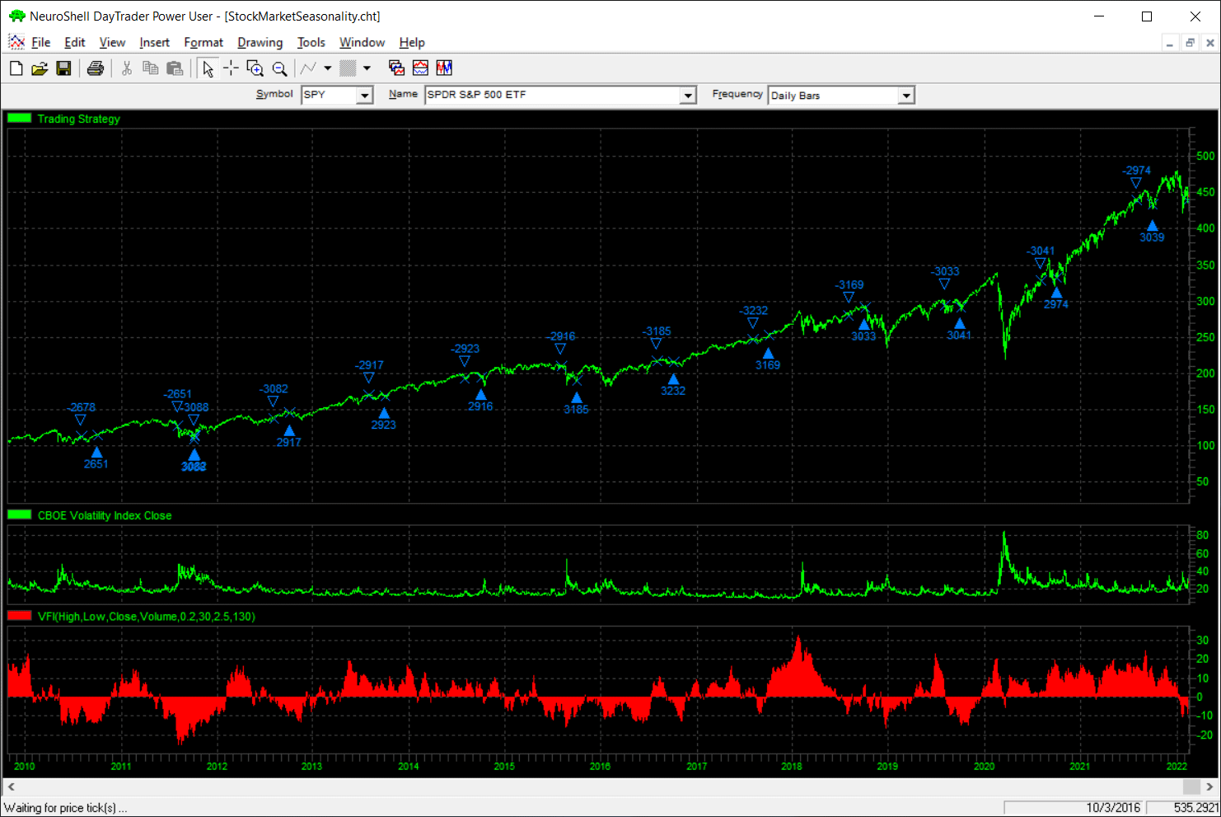
Task: Open the Format menu
Action: [203, 43]
